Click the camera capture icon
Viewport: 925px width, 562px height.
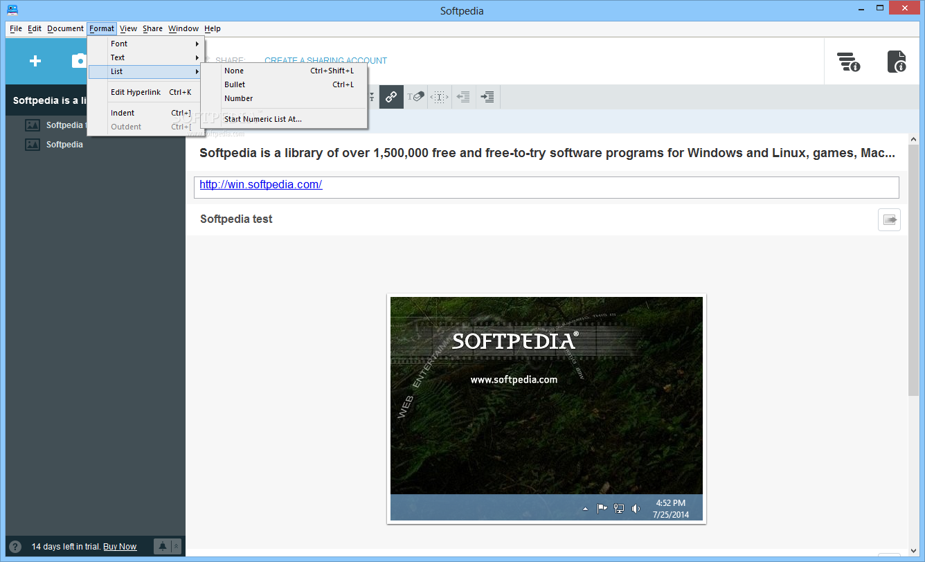click(x=79, y=61)
